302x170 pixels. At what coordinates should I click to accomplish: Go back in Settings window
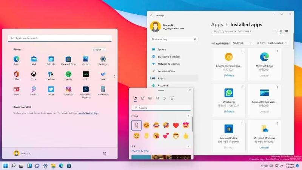151,15
